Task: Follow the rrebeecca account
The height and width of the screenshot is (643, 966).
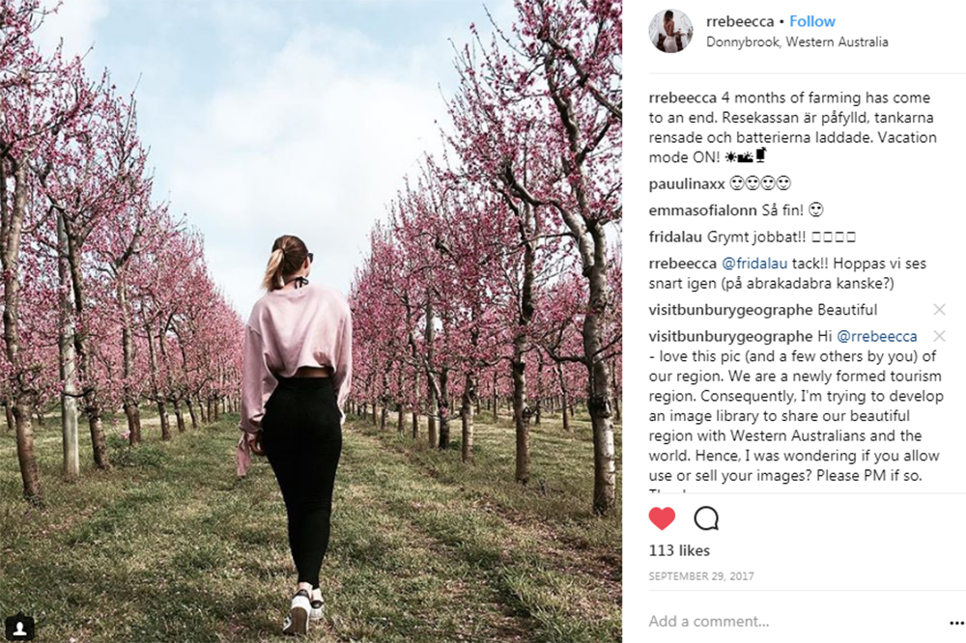Action: pos(812,21)
